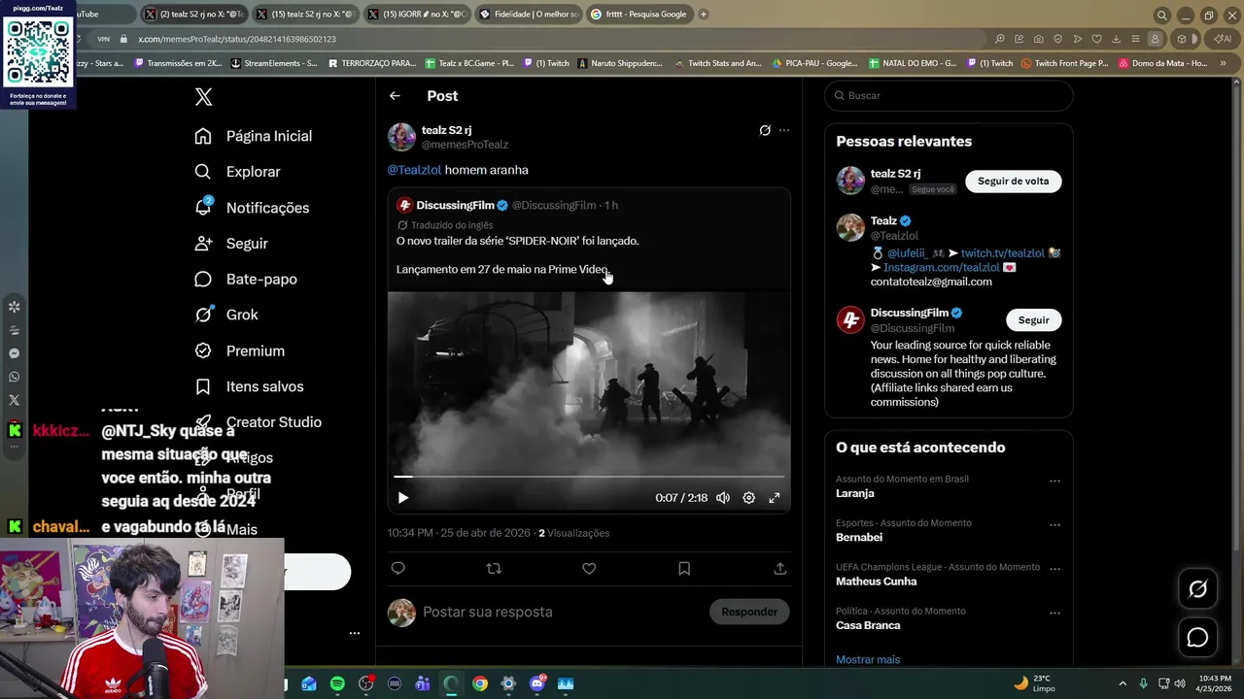Open more options for Casa Branca trend
1244x699 pixels.
point(1054,614)
